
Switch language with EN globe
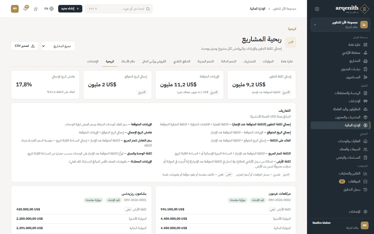tap(49, 9)
